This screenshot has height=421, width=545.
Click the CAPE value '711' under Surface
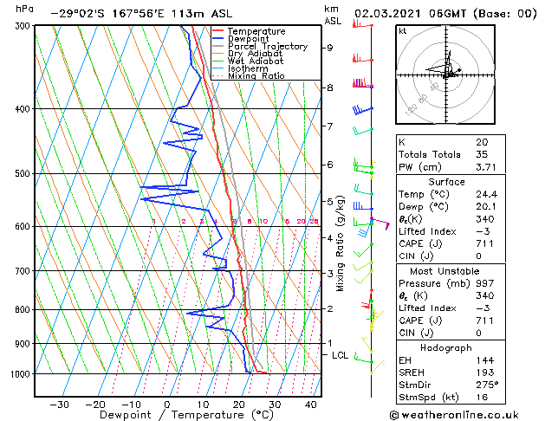tap(484, 243)
